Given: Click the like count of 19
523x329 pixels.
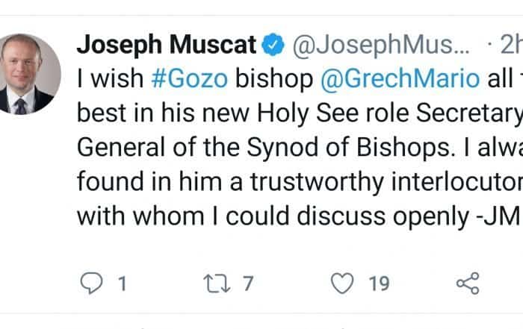Looking at the screenshot, I should pyautogui.click(x=379, y=283).
